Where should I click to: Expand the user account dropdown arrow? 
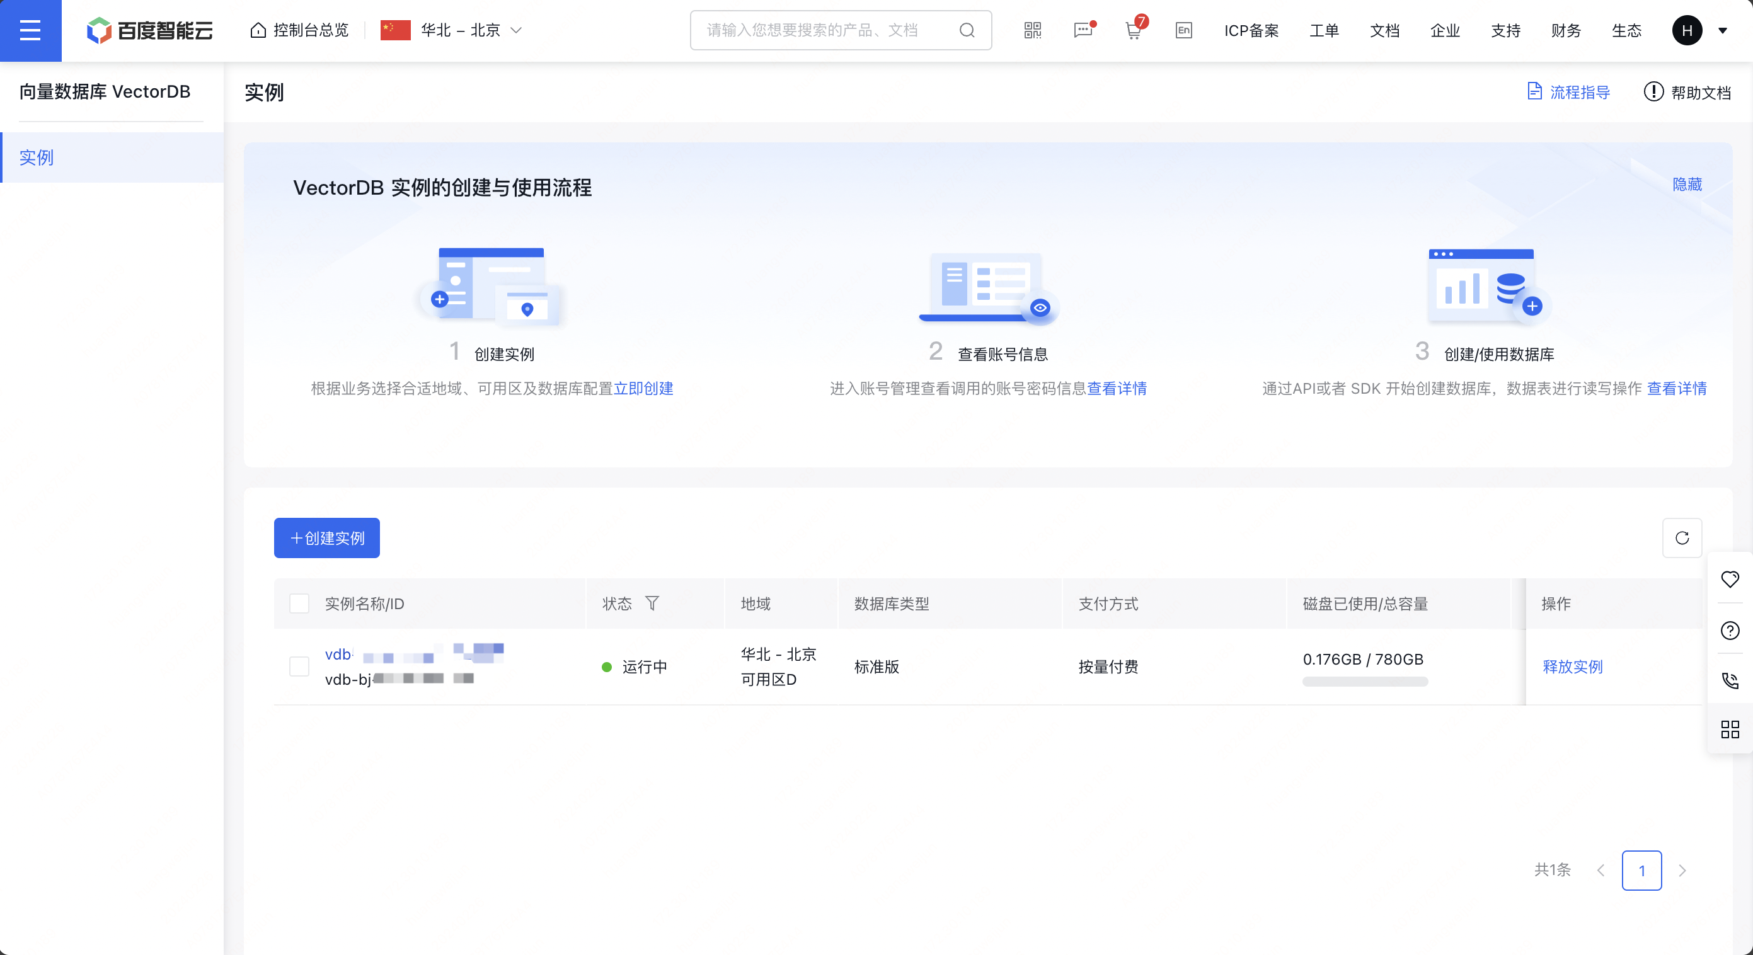pos(1722,31)
